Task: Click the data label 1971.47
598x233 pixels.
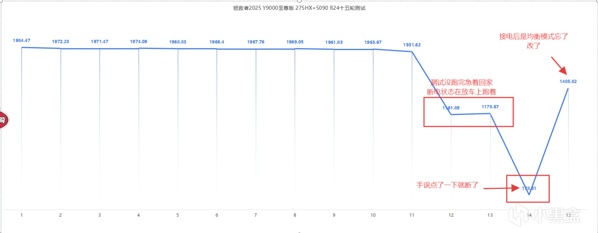Action: click(100, 42)
